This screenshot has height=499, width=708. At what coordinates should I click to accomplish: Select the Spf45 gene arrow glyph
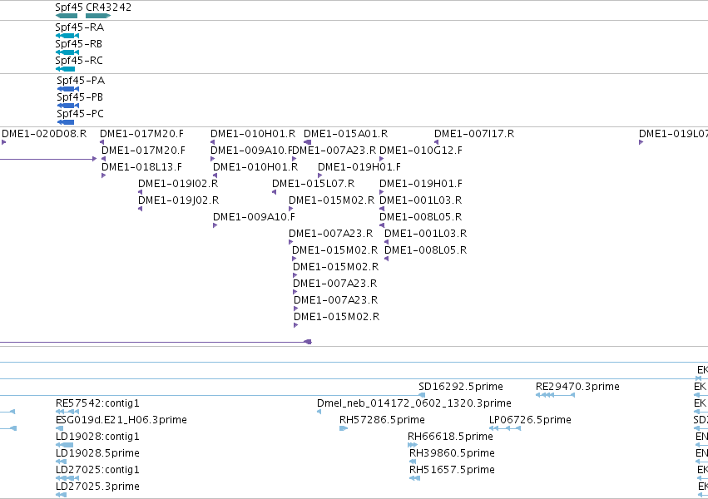point(67,16)
